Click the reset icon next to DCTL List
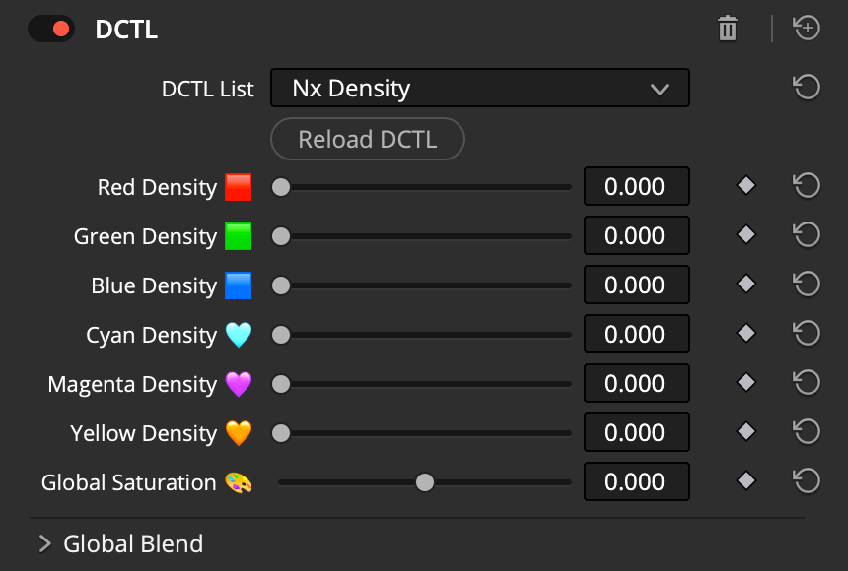This screenshot has height=571, width=848. click(x=806, y=87)
